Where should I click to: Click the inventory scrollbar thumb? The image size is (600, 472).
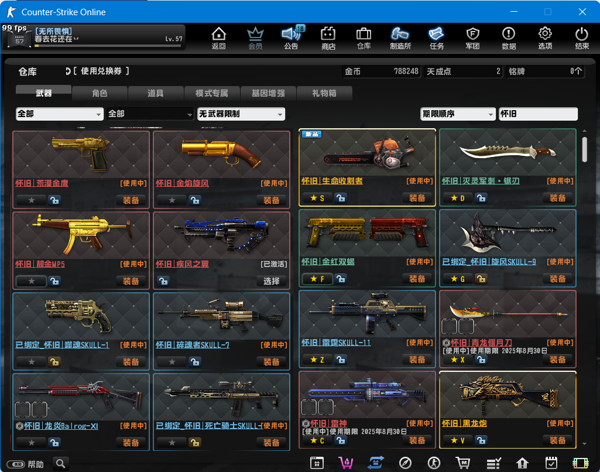[x=584, y=150]
